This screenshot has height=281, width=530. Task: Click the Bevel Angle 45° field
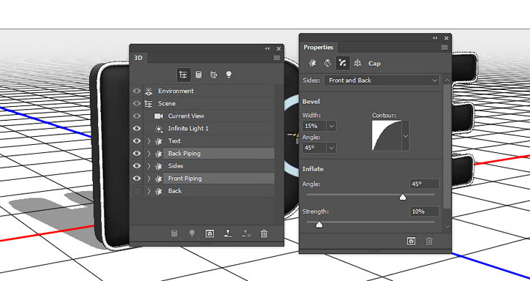(314, 148)
